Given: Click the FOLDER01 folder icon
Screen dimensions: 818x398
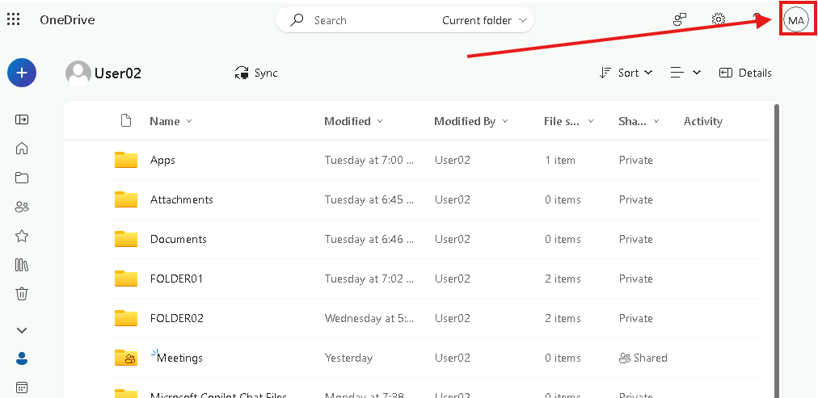Looking at the screenshot, I should (x=126, y=279).
